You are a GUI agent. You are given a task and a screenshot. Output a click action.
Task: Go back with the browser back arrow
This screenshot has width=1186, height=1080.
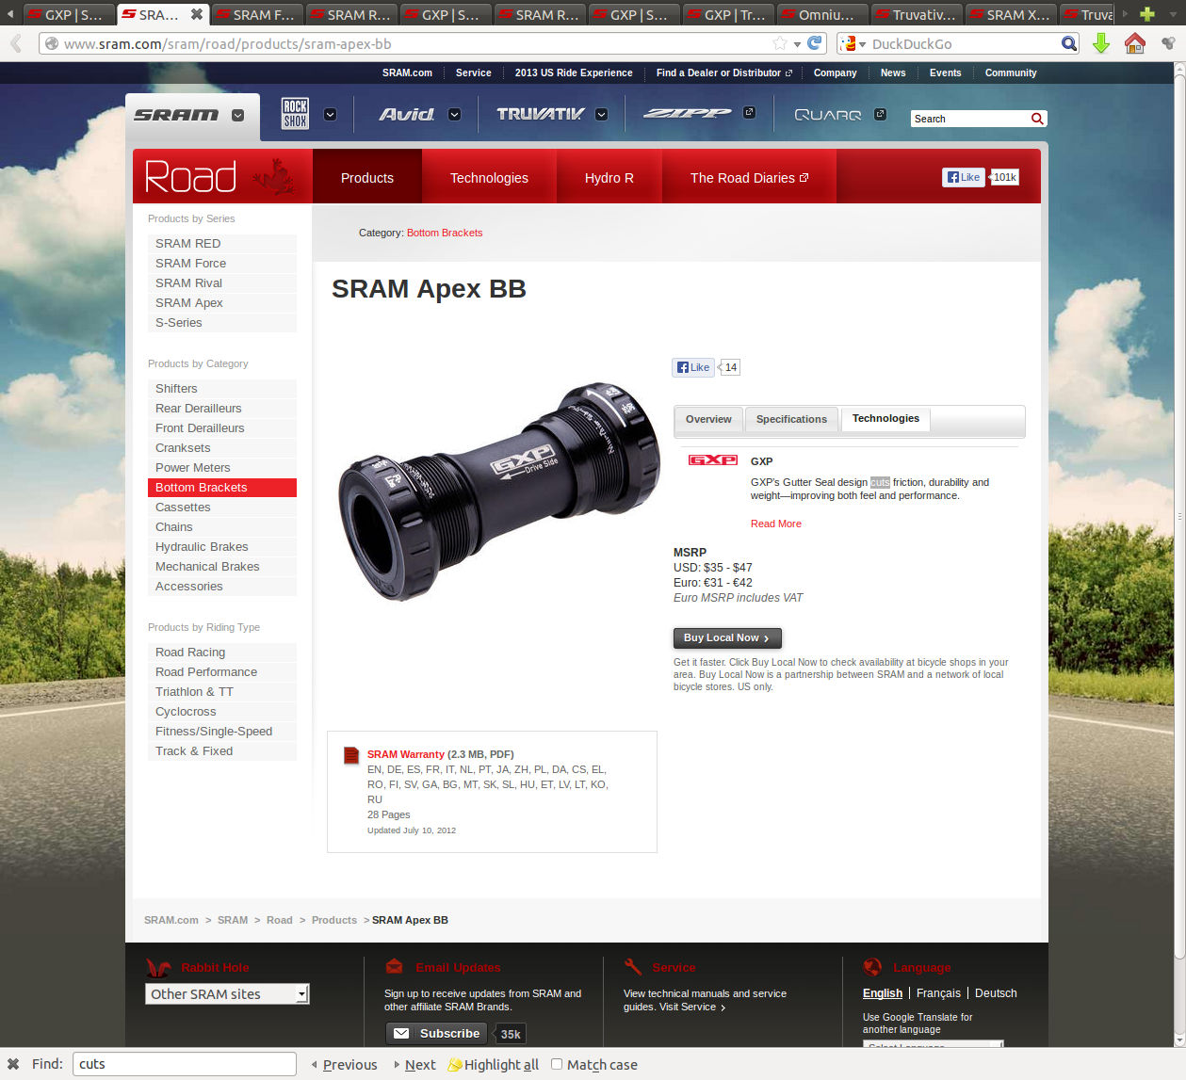pyautogui.click(x=16, y=43)
